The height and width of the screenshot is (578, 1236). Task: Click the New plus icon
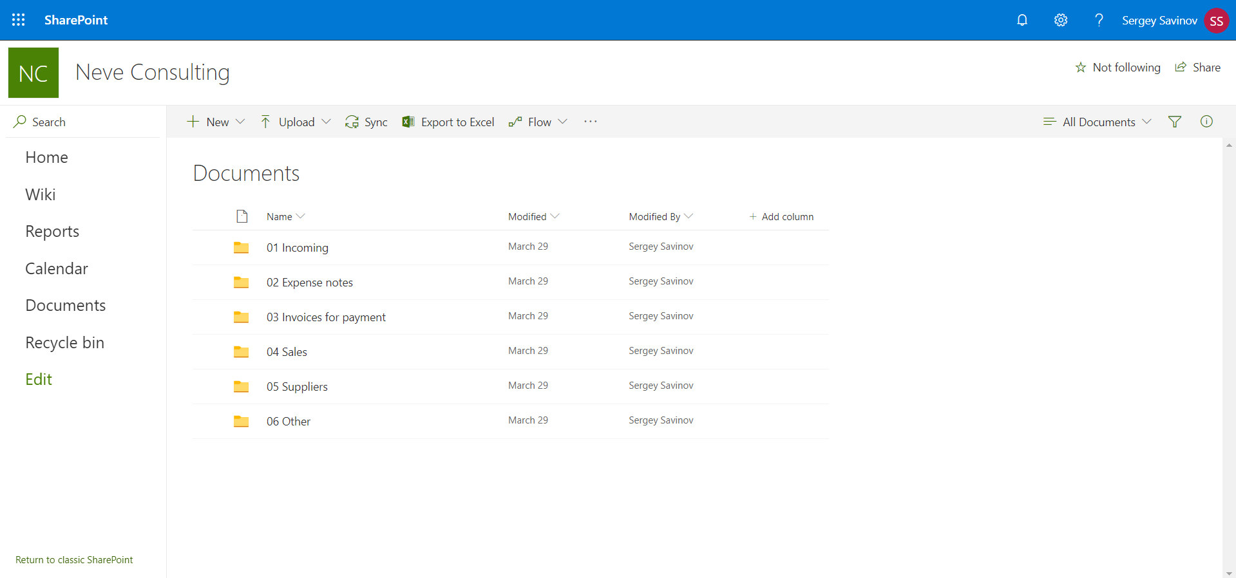tap(193, 122)
